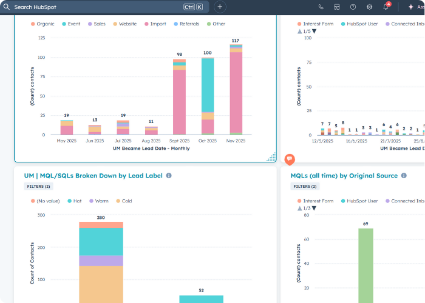Viewport: 425px width, 303px height.
Task: Click the orange chat comment icon
Action: coord(290,159)
